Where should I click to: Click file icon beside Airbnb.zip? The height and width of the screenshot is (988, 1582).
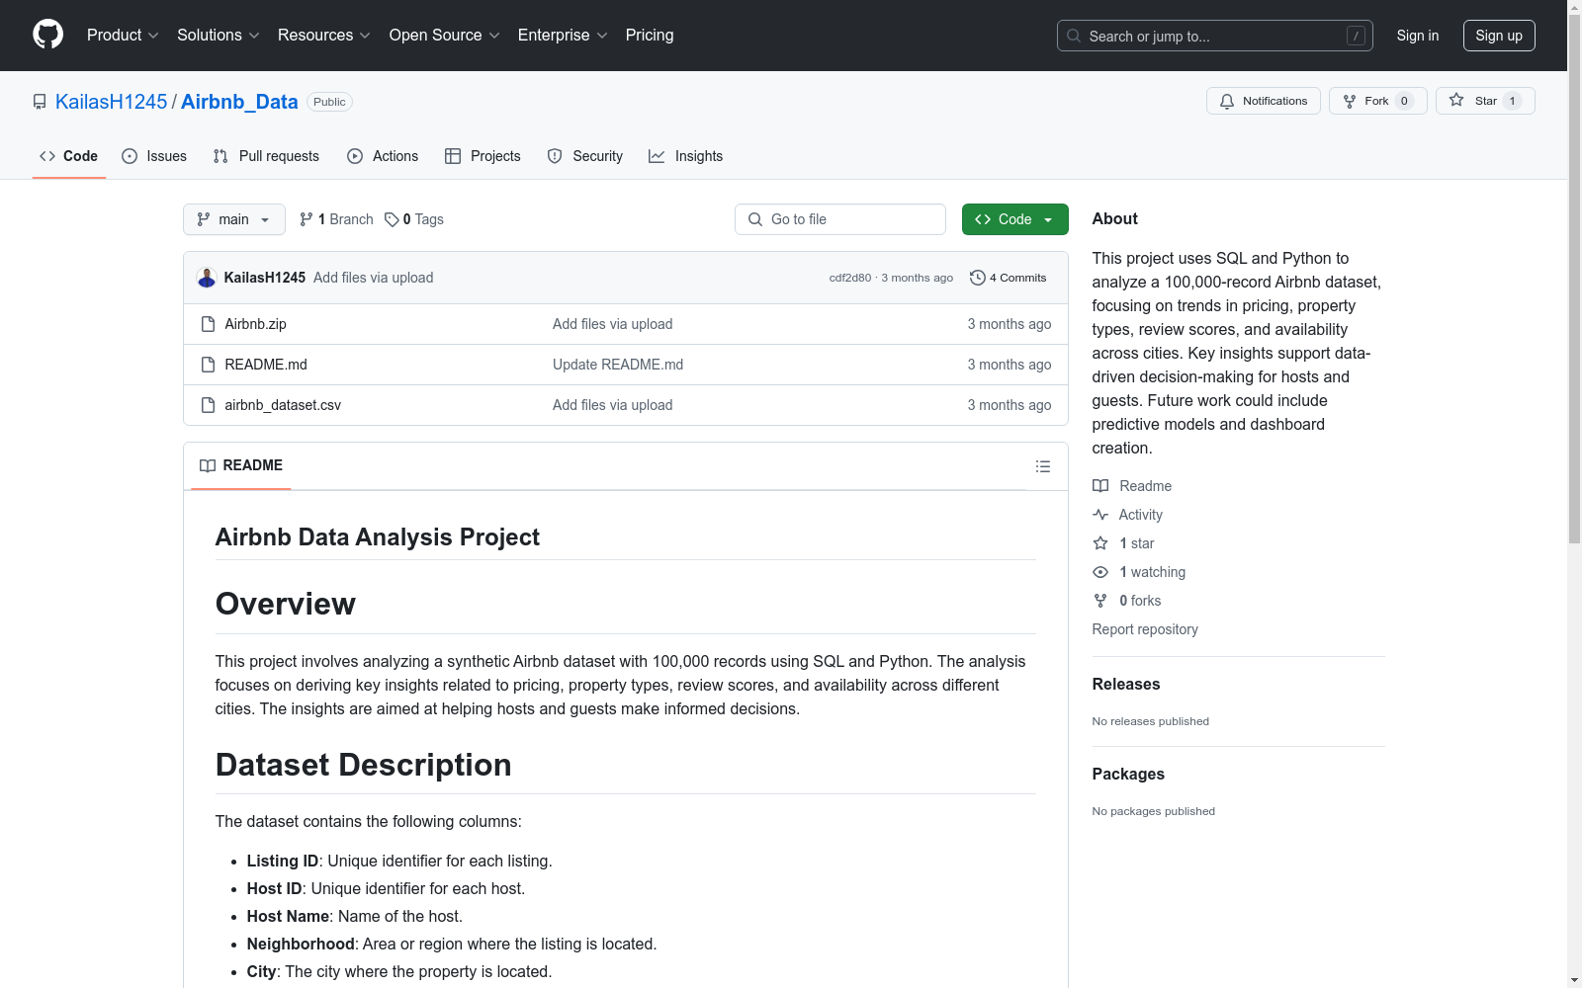tap(208, 324)
